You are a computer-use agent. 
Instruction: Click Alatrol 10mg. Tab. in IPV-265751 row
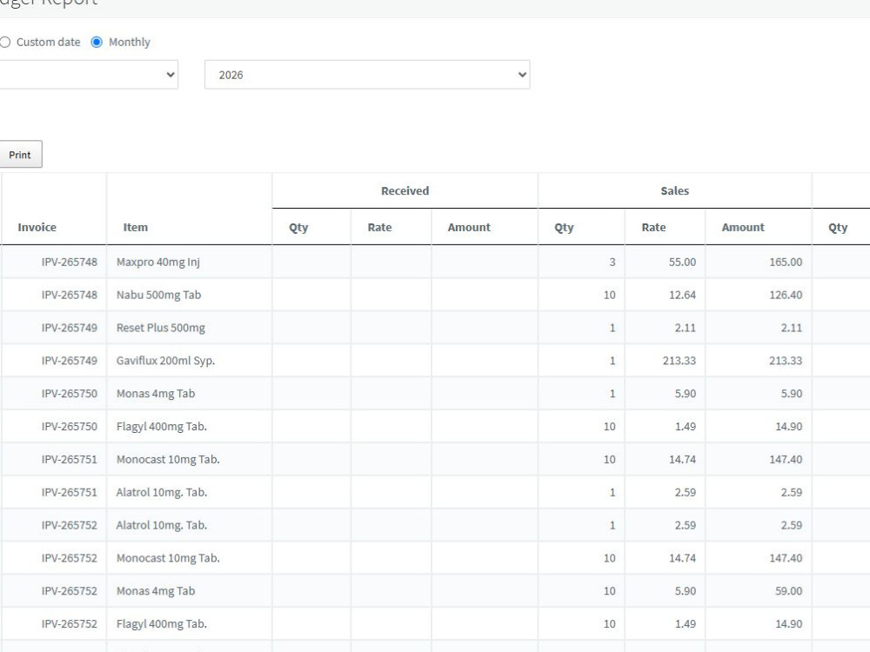162,492
